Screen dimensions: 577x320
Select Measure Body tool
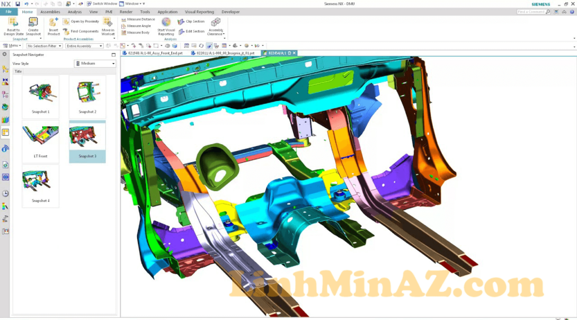pos(135,32)
